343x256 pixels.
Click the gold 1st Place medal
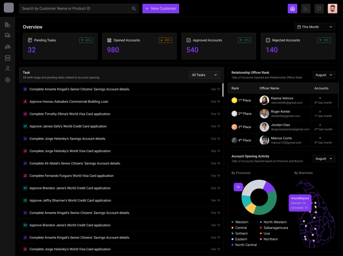pos(234,100)
